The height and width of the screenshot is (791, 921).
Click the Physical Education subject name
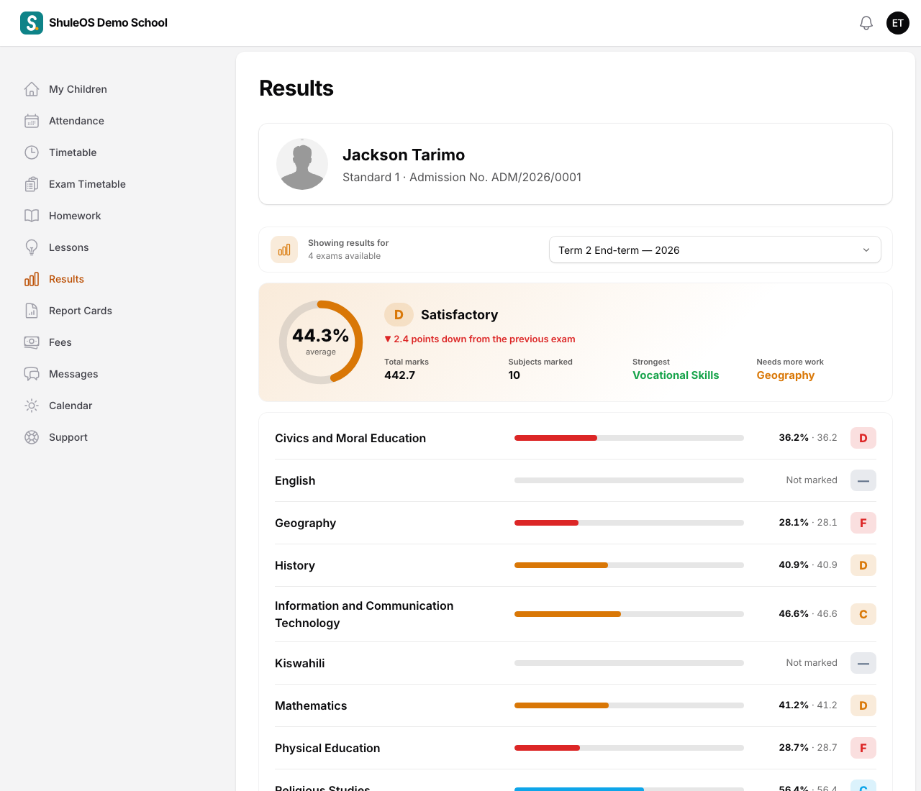coord(327,748)
